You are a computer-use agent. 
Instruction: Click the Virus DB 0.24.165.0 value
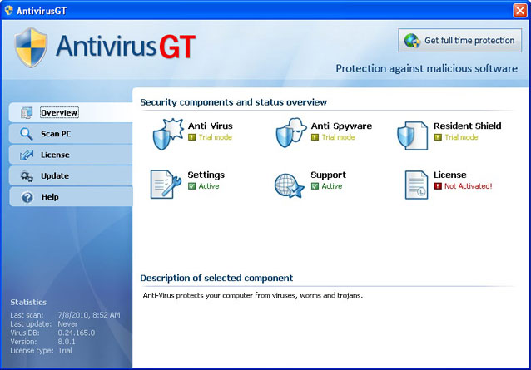(77, 333)
